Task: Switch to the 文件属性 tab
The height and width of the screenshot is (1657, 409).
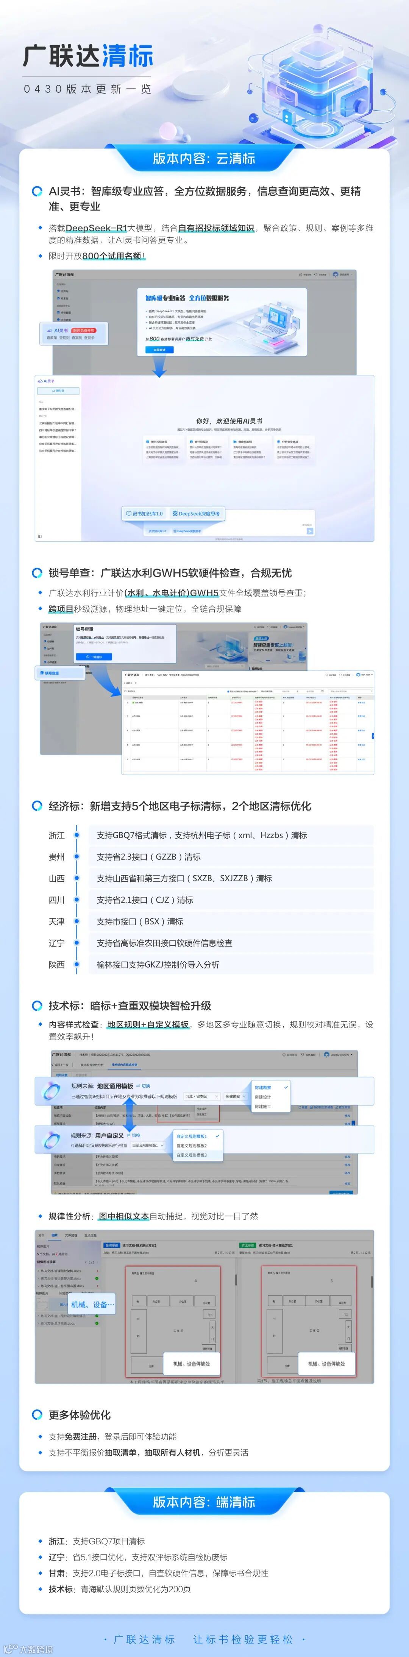Action: point(71,1235)
